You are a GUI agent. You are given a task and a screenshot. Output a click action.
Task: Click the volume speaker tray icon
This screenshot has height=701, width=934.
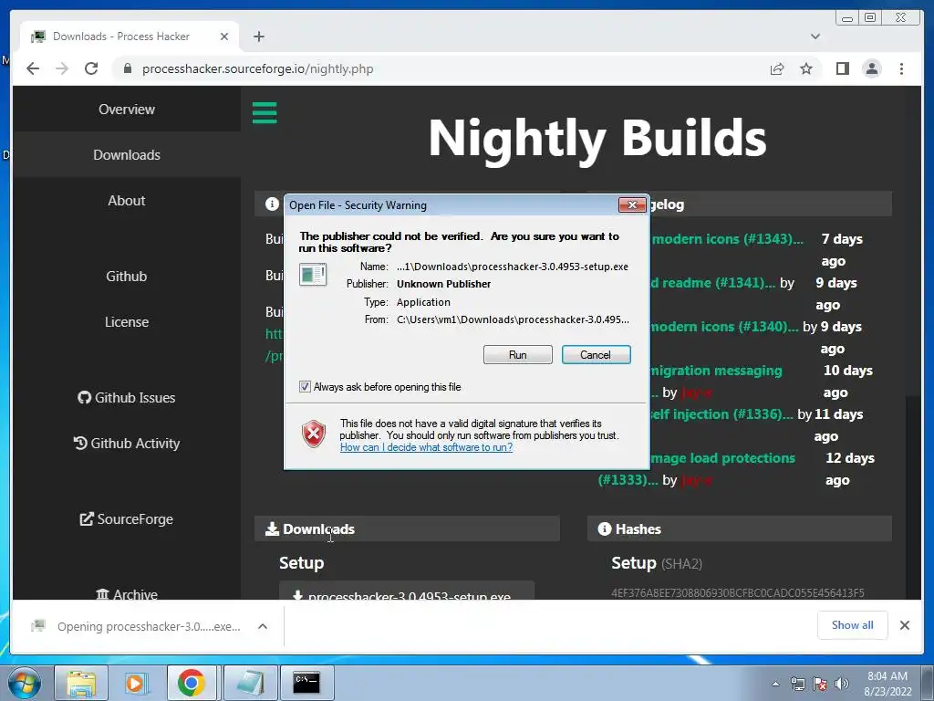(x=841, y=684)
